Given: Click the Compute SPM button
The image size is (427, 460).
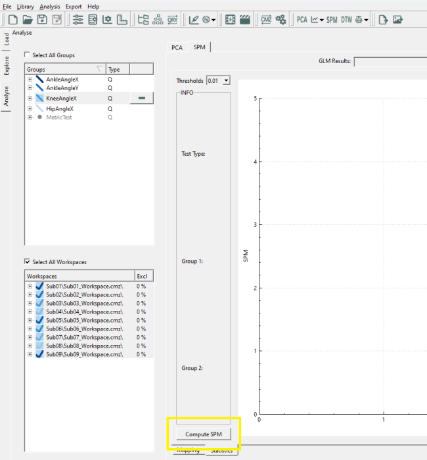Looking at the screenshot, I should coord(204,434).
